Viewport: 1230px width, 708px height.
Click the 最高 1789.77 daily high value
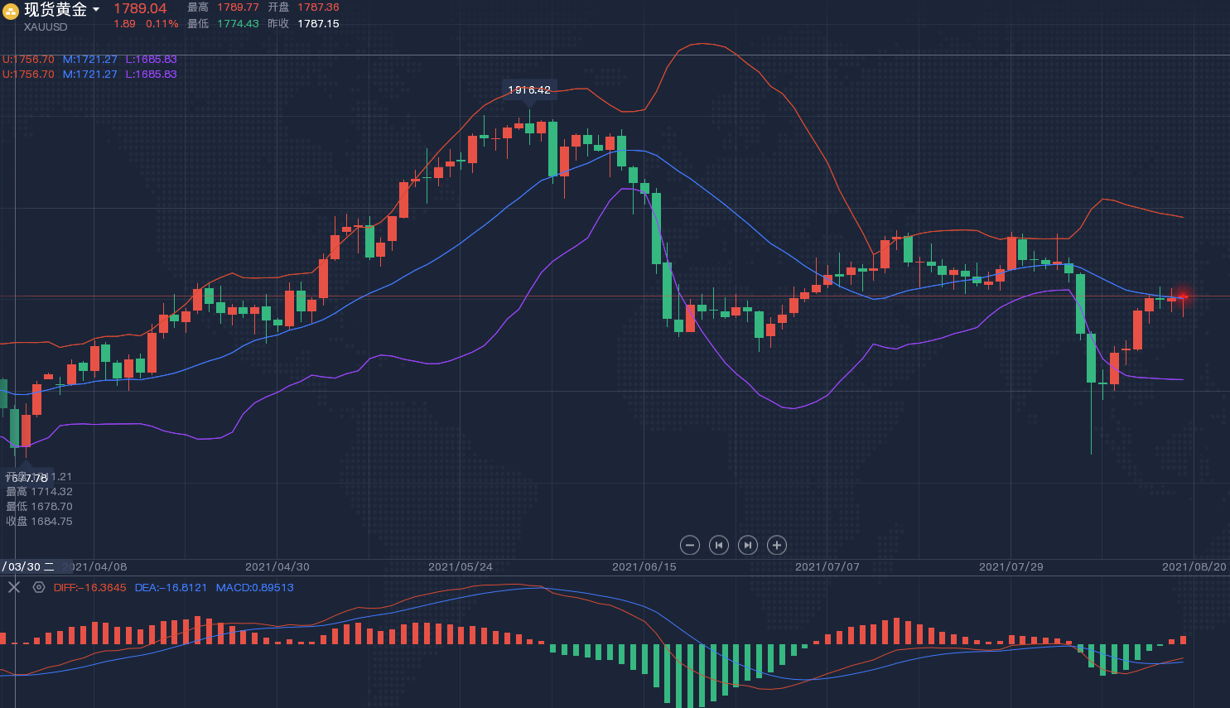point(238,7)
